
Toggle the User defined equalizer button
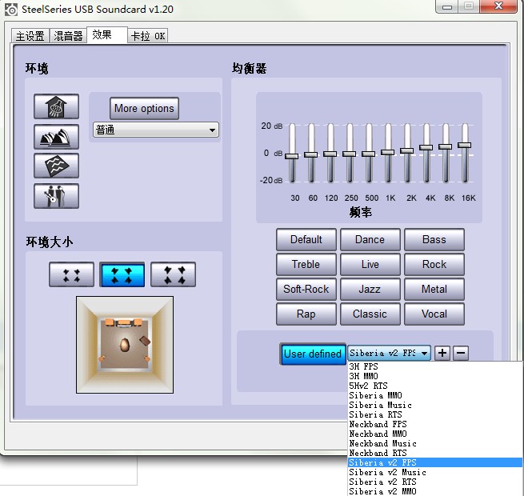tap(313, 354)
